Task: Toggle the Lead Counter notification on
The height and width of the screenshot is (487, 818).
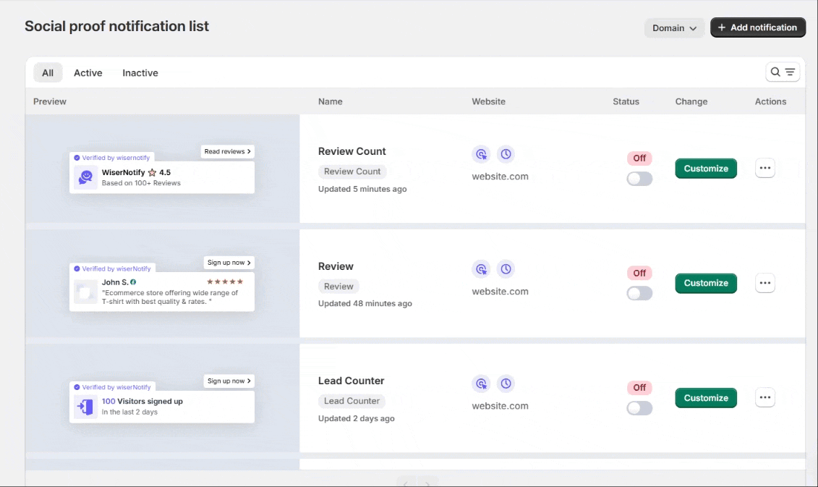Action: [639, 408]
